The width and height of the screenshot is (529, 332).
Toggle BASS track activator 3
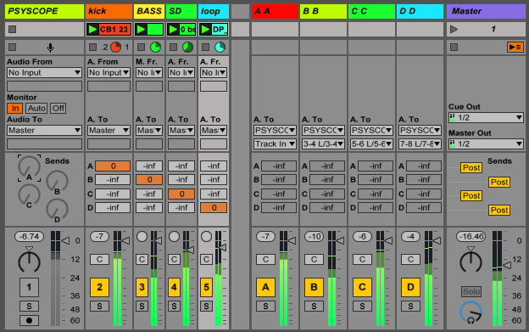[x=142, y=287]
